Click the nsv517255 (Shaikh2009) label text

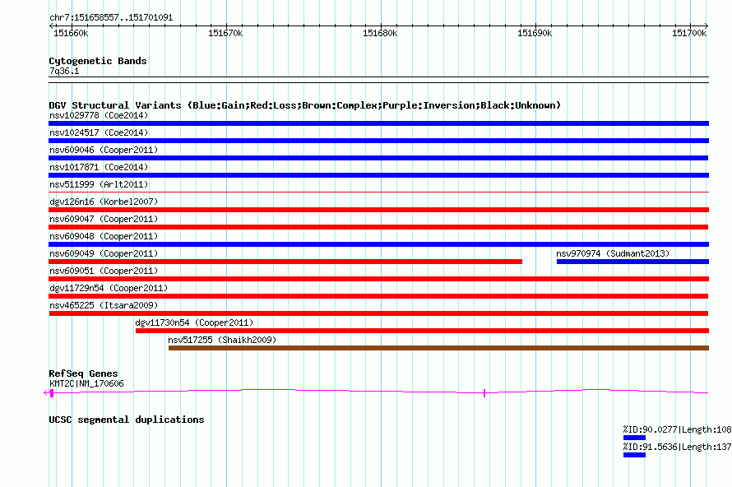pos(222,340)
